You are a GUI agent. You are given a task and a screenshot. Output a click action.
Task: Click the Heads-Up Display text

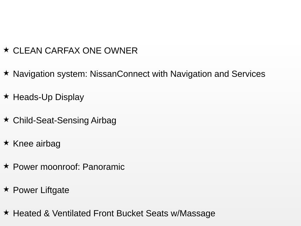click(x=49, y=97)
